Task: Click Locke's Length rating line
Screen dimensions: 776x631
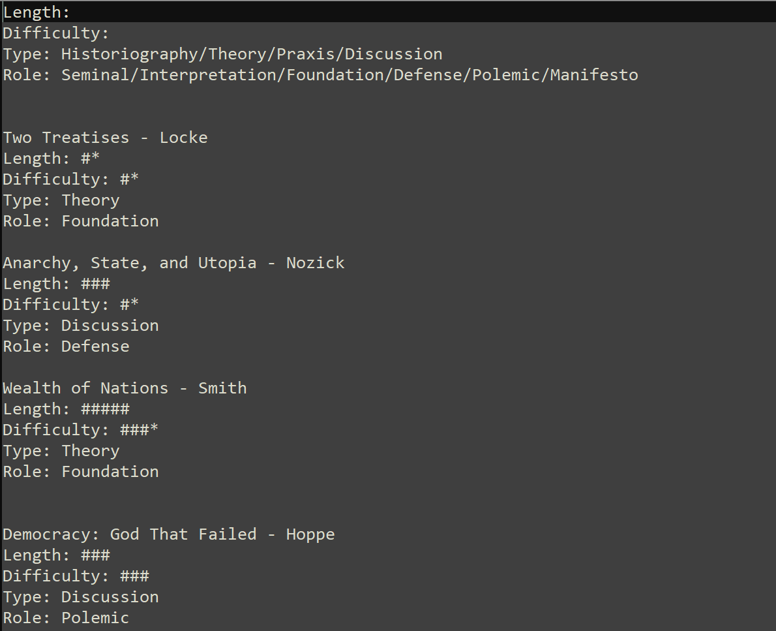Action: pyautogui.click(x=52, y=159)
